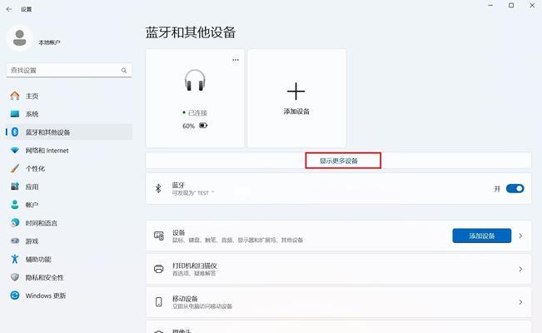This screenshot has height=333, width=542.
Task: Click the 蓝牙和其他设备 page heading
Action: click(x=190, y=32)
